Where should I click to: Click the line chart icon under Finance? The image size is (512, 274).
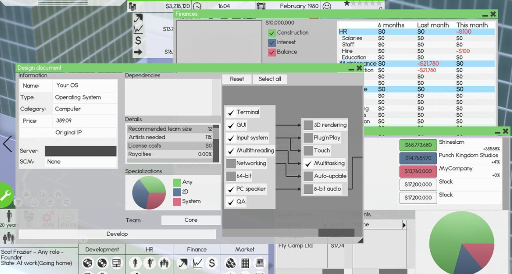[197, 263]
